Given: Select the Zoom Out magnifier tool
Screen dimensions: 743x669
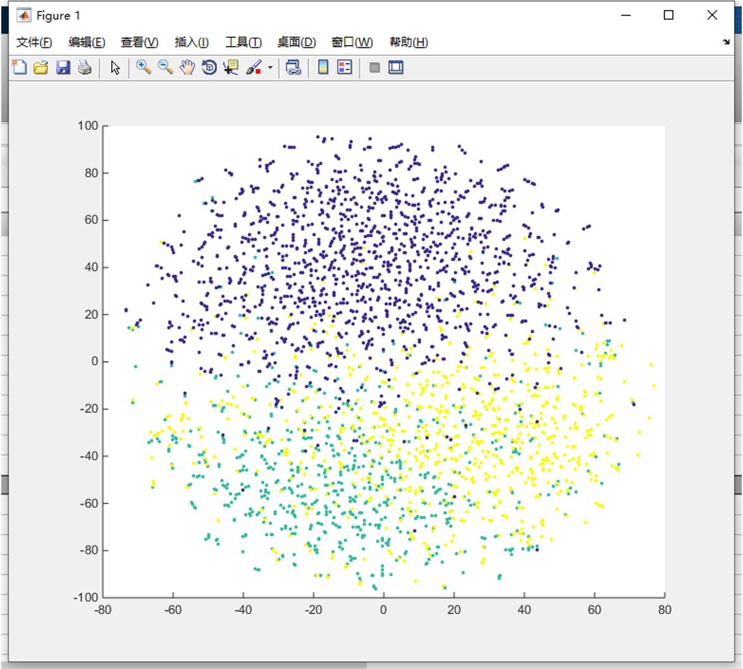Looking at the screenshot, I should (x=165, y=68).
